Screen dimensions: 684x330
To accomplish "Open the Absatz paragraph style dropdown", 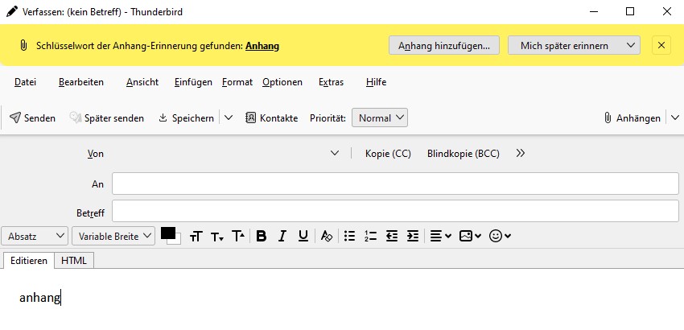I will pyautogui.click(x=36, y=237).
